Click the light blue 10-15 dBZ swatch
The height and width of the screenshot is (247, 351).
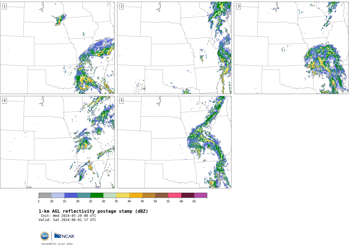tap(58, 195)
